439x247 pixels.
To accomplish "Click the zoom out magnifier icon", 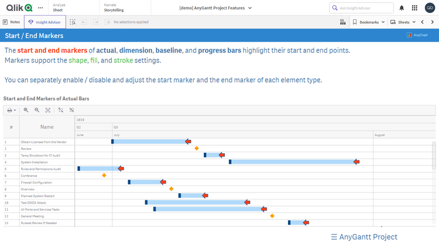I will coord(37,110).
